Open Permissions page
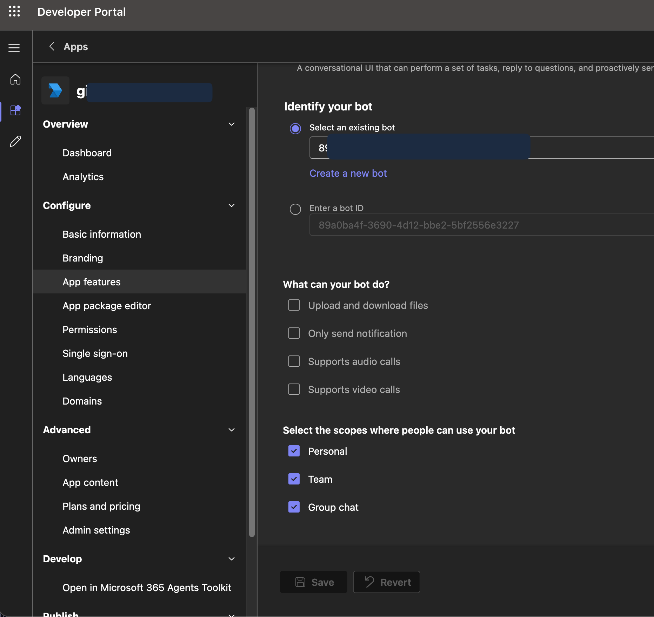The height and width of the screenshot is (617, 654). (x=90, y=330)
